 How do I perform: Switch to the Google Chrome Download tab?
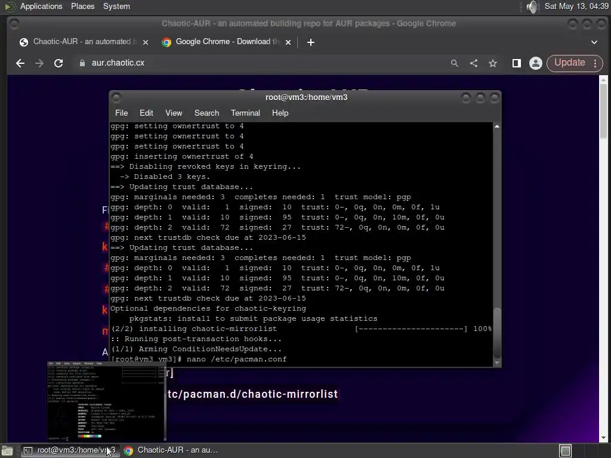click(227, 42)
